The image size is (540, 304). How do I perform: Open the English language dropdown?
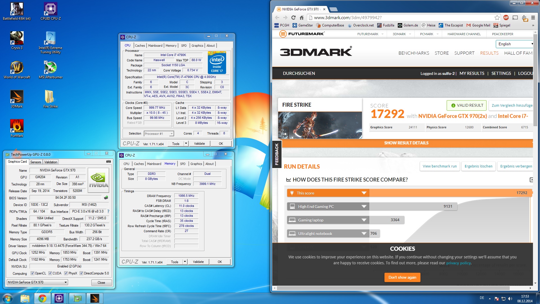click(x=514, y=44)
